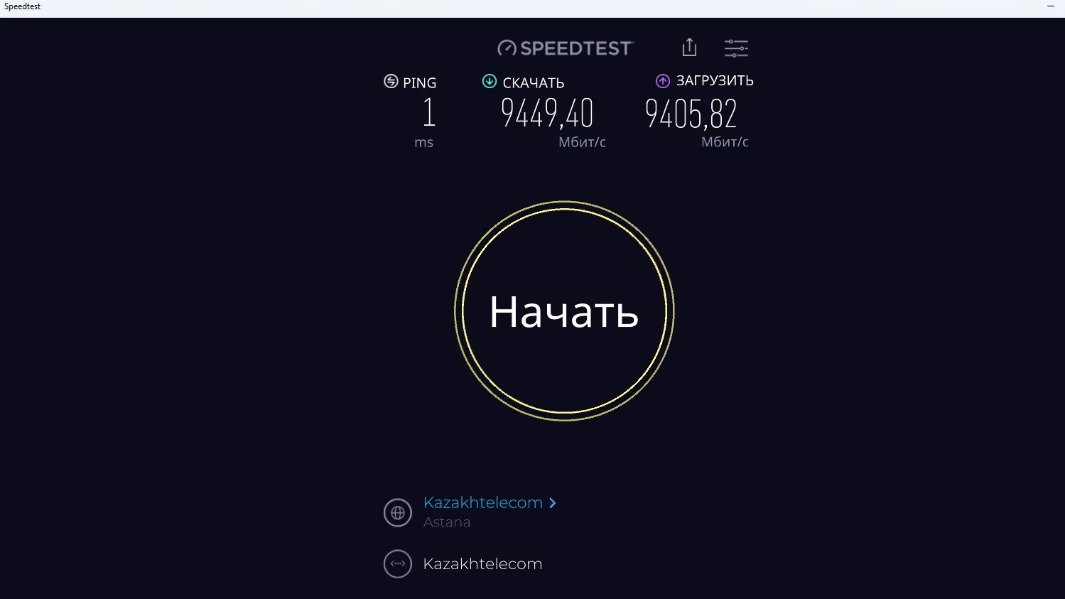Click the Speedtest gauge logo icon
The image size is (1065, 599).
tap(507, 48)
